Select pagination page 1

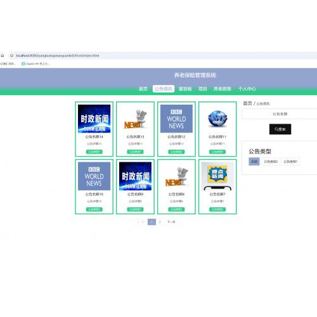coord(152,222)
